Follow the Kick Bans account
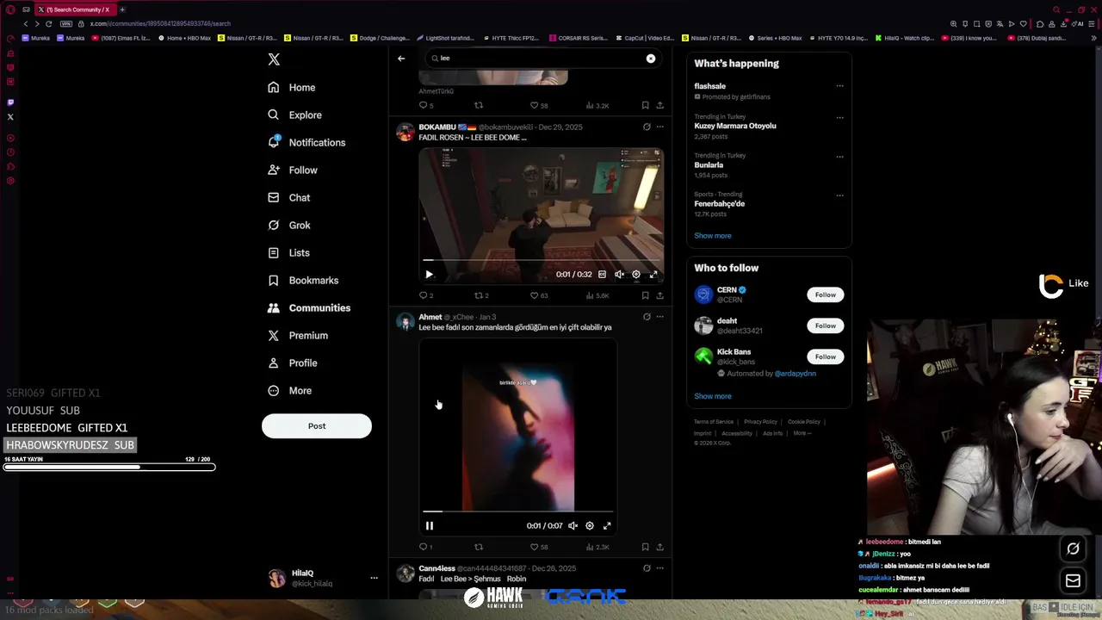 tap(825, 356)
